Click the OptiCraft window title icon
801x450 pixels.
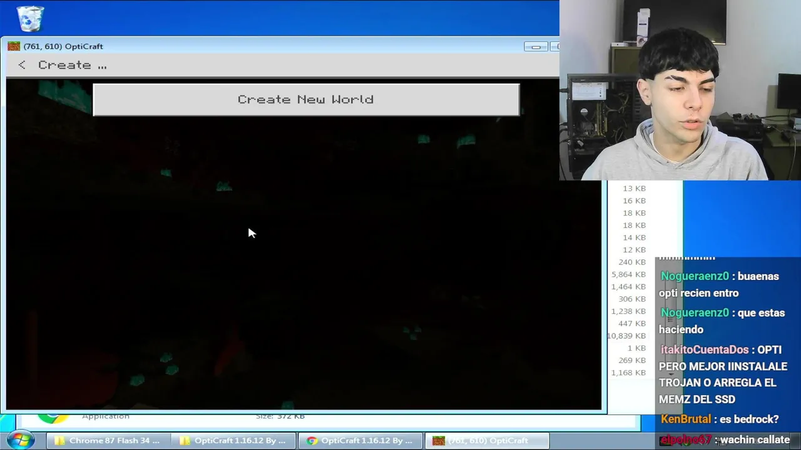tap(14, 46)
